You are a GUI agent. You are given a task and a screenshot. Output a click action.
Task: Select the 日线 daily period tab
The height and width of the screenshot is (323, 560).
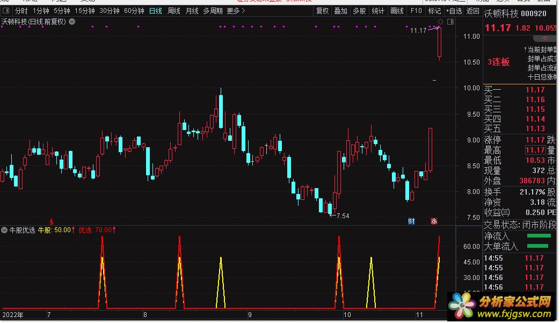[155, 11]
